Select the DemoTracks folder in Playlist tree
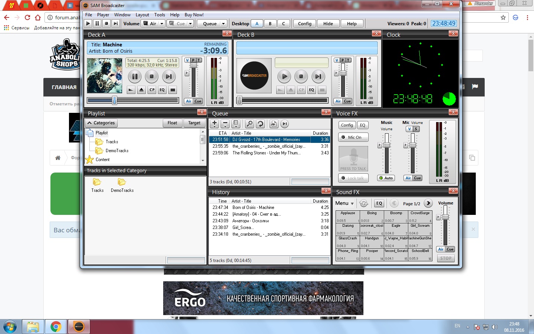534x334 pixels. click(117, 151)
